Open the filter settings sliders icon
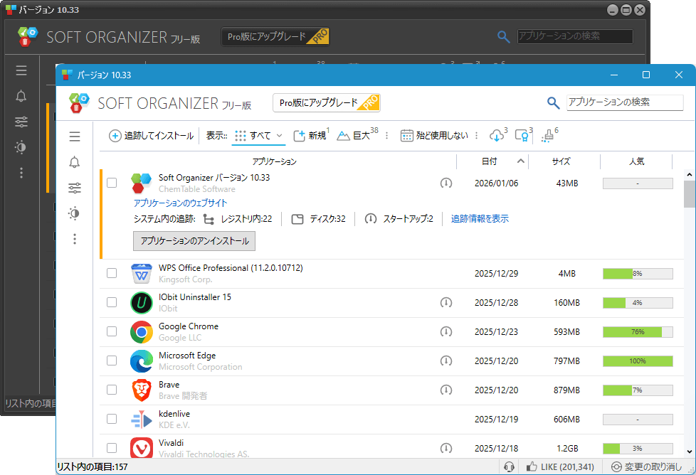 click(x=75, y=188)
